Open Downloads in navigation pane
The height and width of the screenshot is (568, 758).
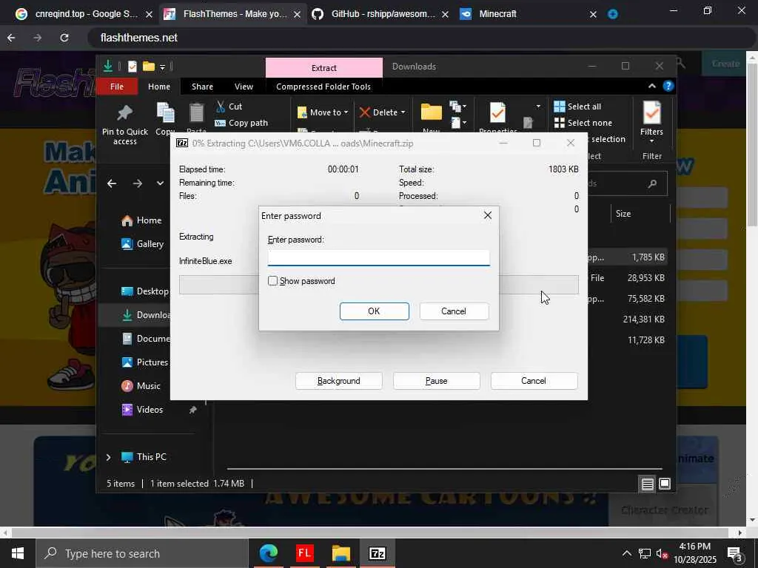click(146, 315)
